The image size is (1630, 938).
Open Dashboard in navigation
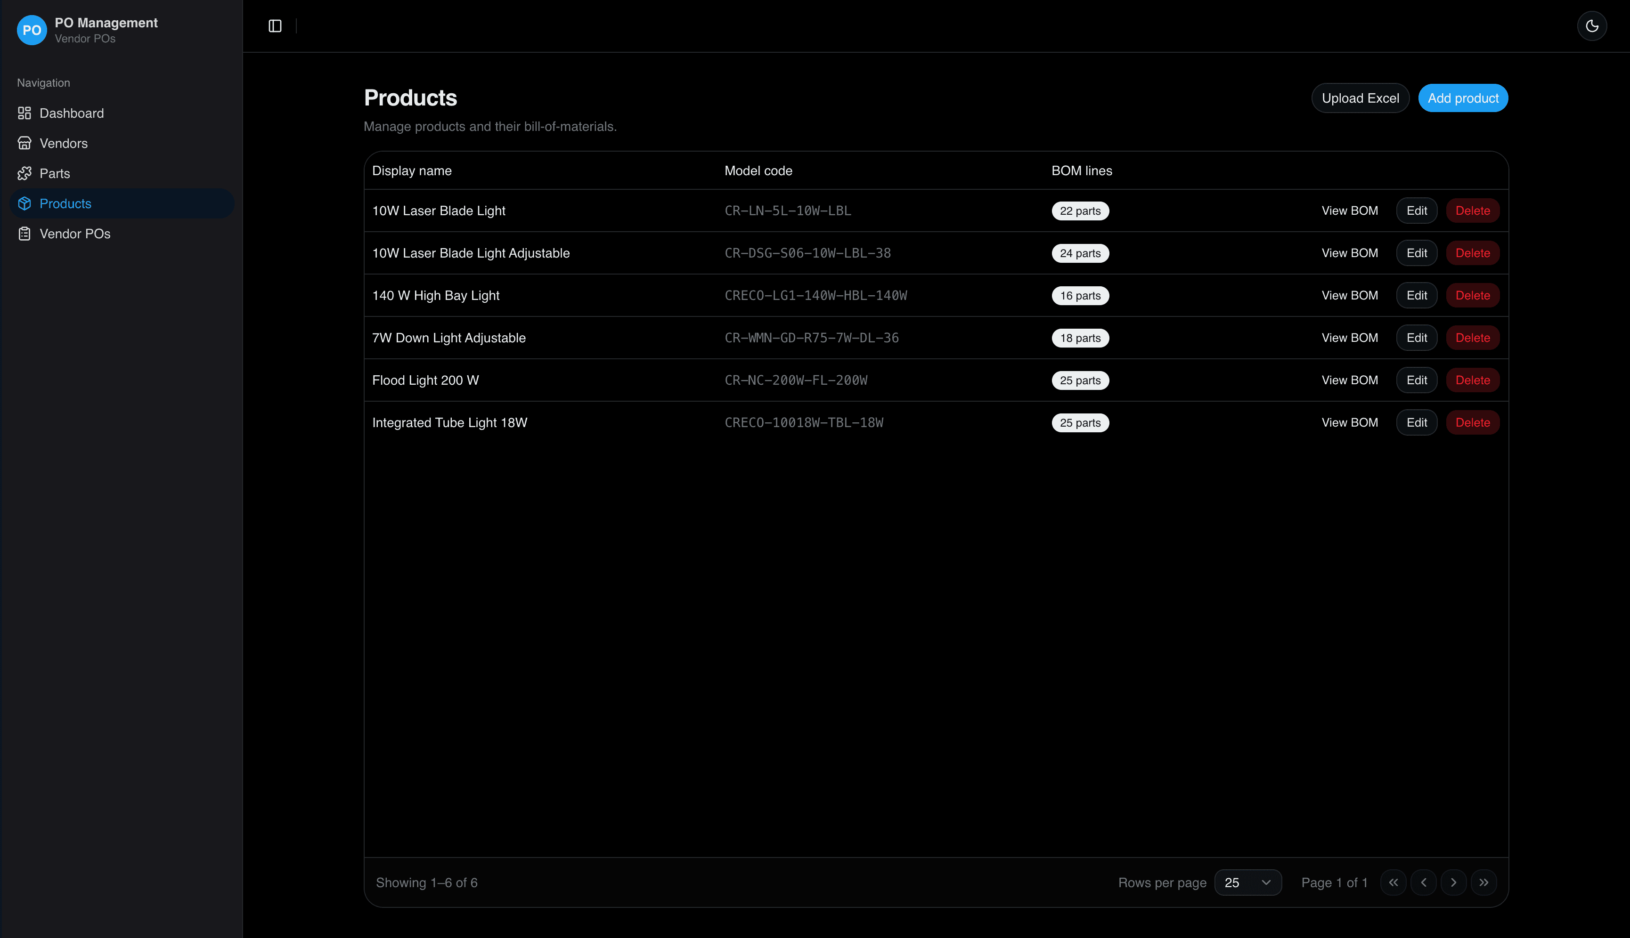(x=122, y=113)
